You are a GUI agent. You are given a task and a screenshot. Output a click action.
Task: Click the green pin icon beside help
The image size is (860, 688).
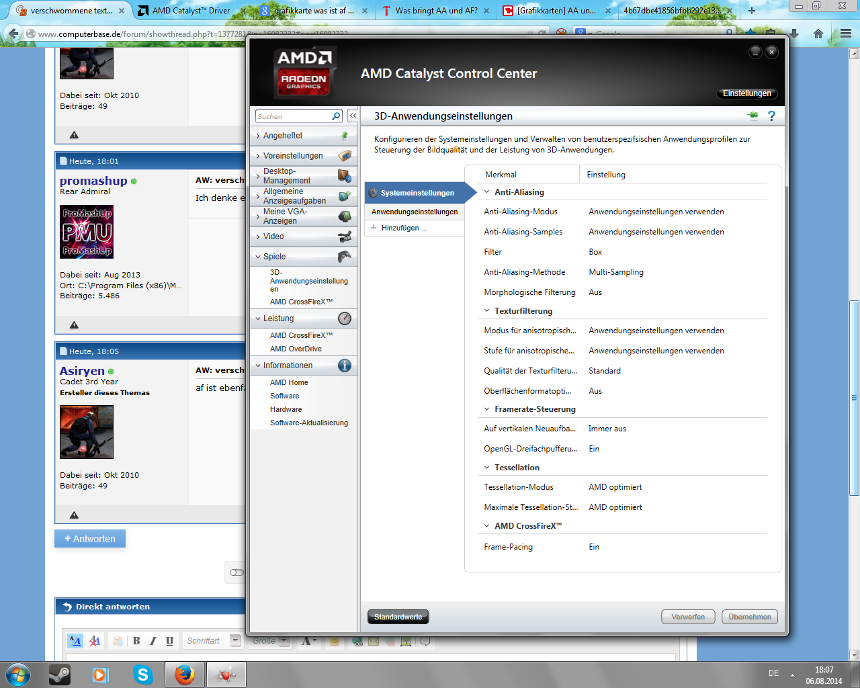753,116
